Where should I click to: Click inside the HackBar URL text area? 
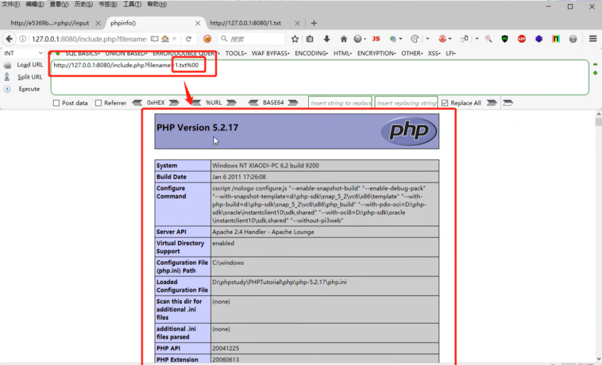pyautogui.click(x=319, y=77)
